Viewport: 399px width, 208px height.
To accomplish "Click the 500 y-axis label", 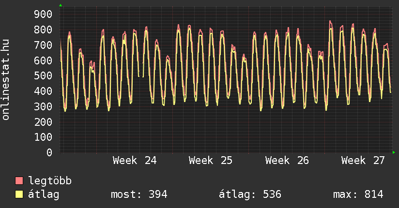I will point(43,75).
